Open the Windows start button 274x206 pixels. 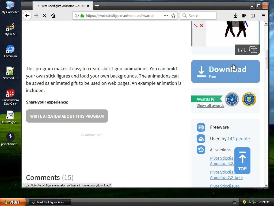click(x=13, y=202)
